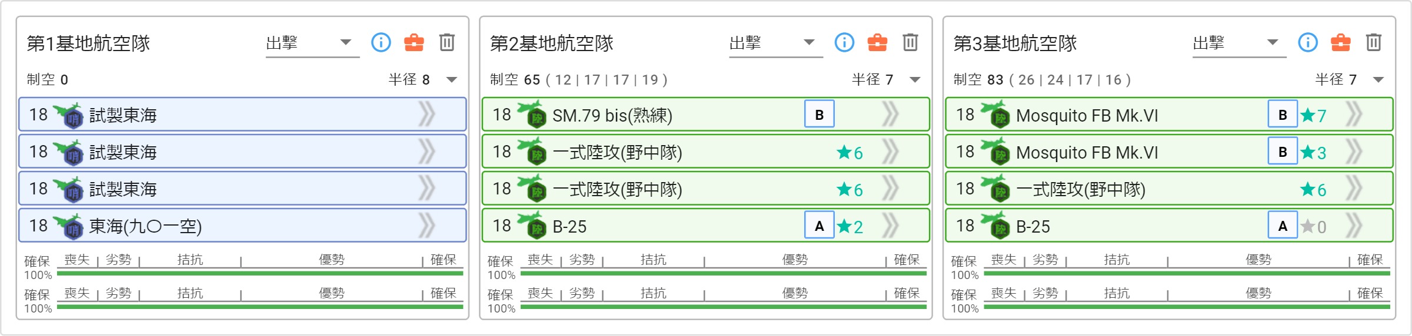Click double chevron on first Mosquito FB Mk.VI
Screen dimensions: 1412x336
1354,115
